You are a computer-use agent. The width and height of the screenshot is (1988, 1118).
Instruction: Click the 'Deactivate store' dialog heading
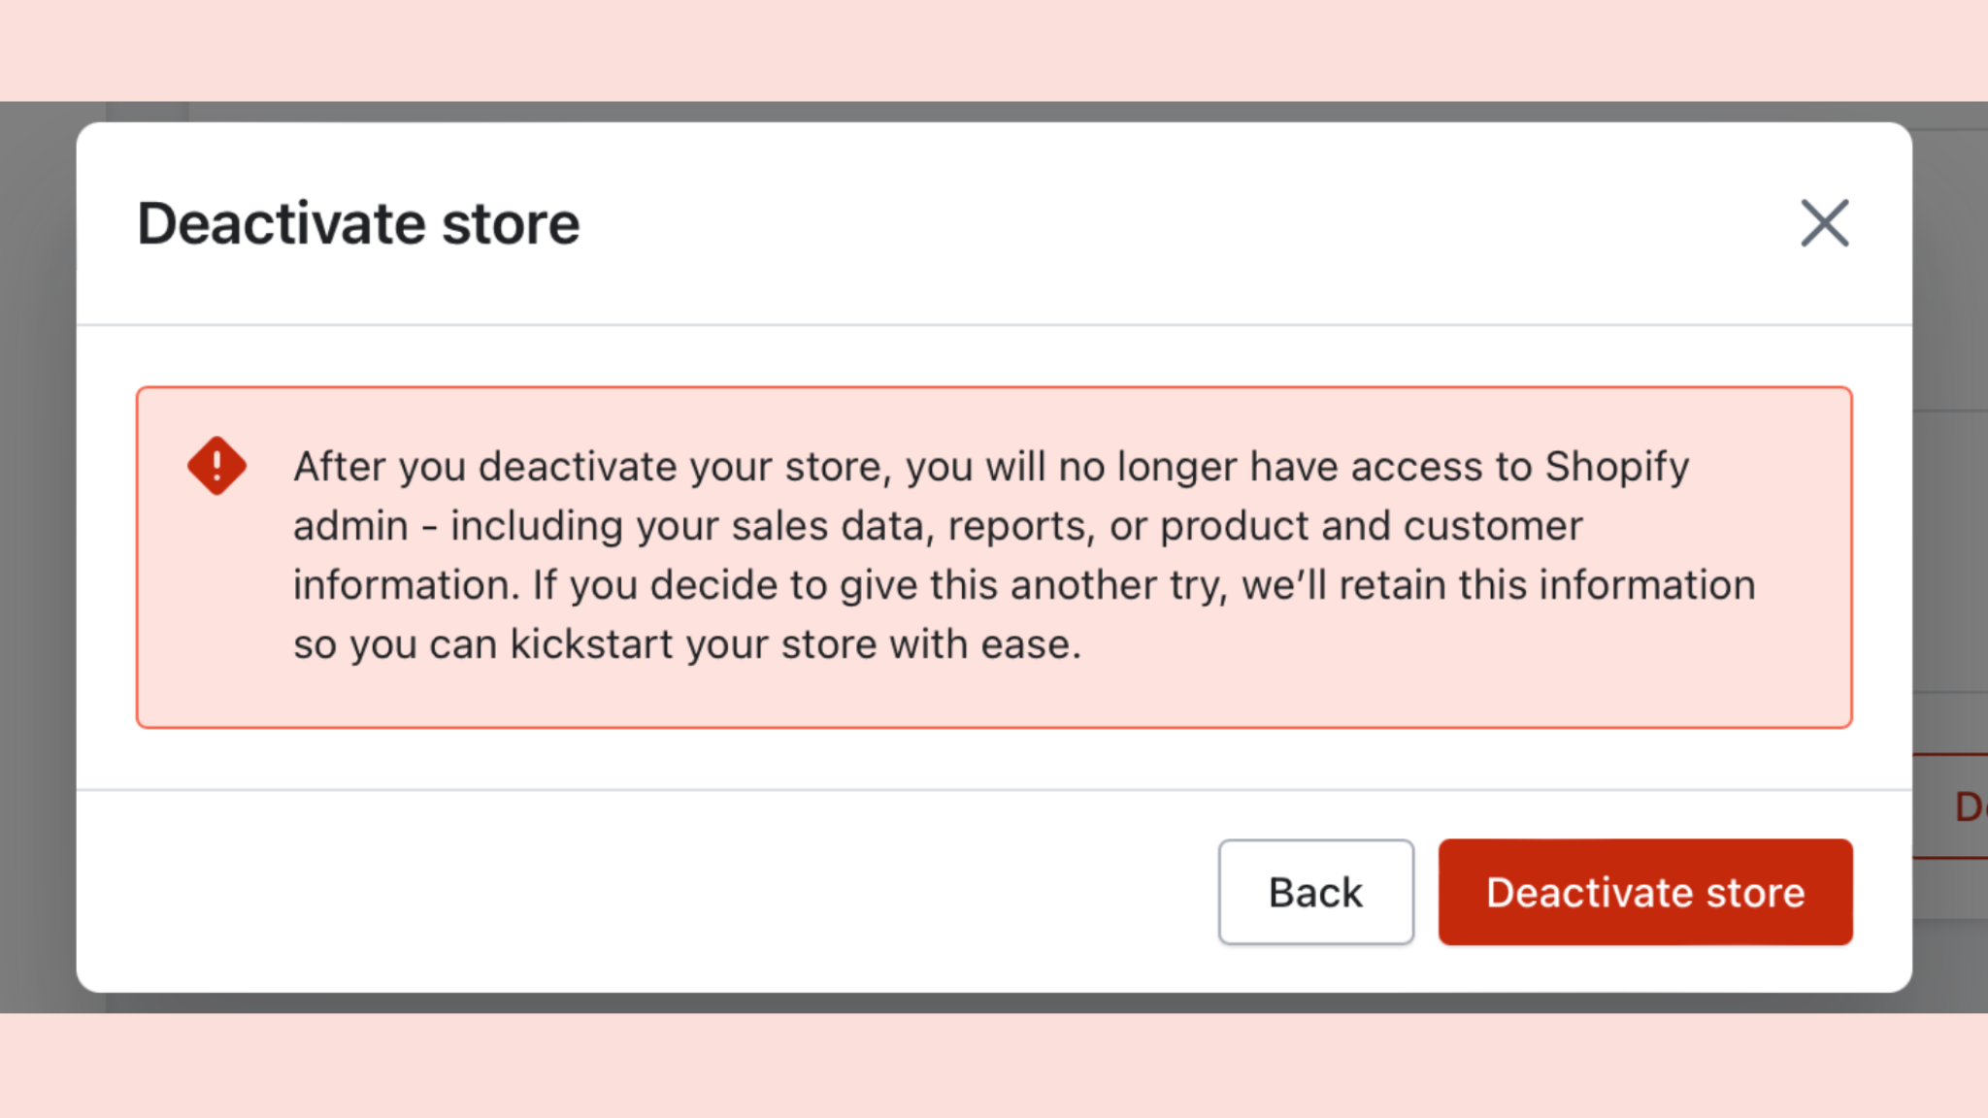point(358,223)
